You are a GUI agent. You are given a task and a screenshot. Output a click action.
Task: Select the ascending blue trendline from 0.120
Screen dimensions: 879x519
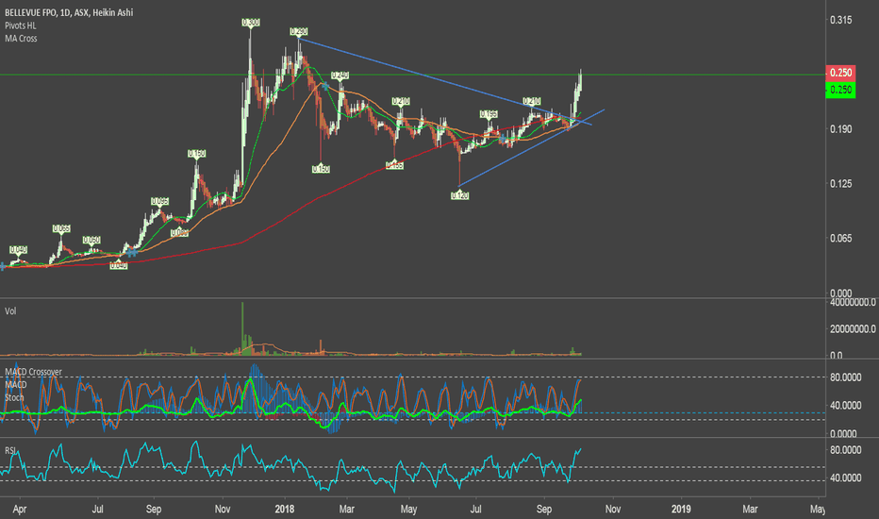pyautogui.click(x=531, y=147)
